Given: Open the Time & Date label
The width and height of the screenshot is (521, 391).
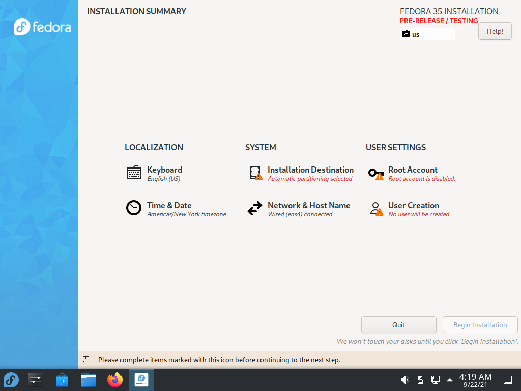Looking at the screenshot, I should pyautogui.click(x=169, y=206).
